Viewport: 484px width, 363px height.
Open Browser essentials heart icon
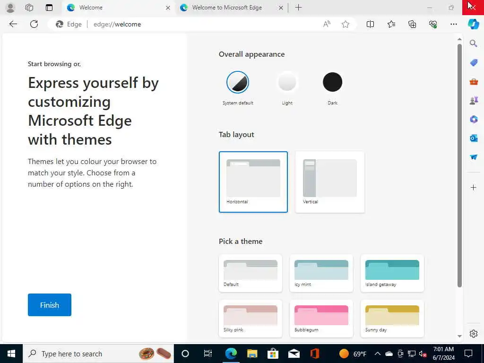point(433,24)
